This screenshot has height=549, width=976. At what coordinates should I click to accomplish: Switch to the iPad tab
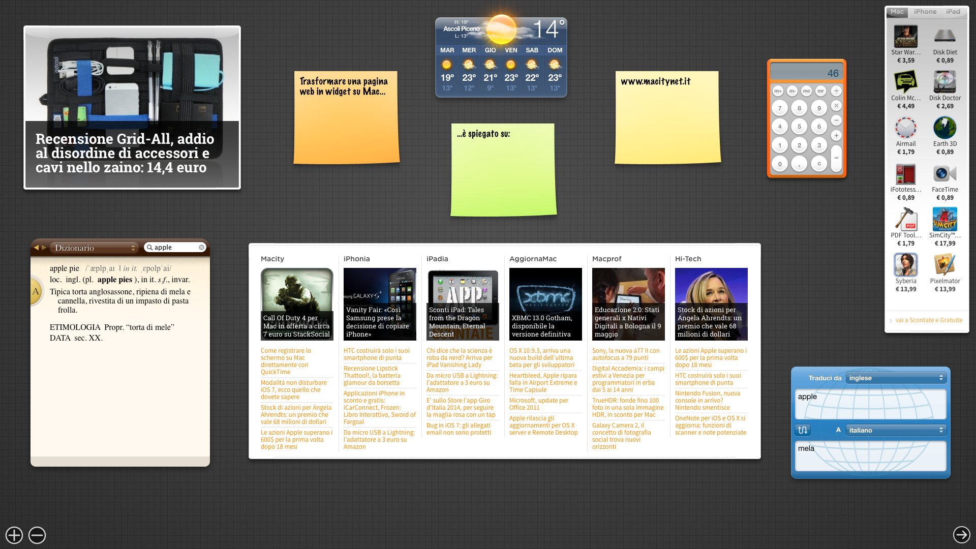click(953, 12)
